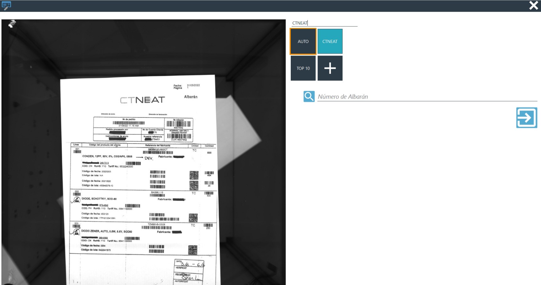Click the Número de Albarán input field
The height and width of the screenshot is (285, 541).
427,97
